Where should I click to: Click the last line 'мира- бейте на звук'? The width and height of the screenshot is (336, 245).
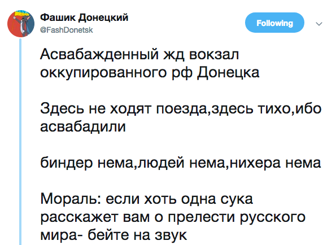click(114, 235)
